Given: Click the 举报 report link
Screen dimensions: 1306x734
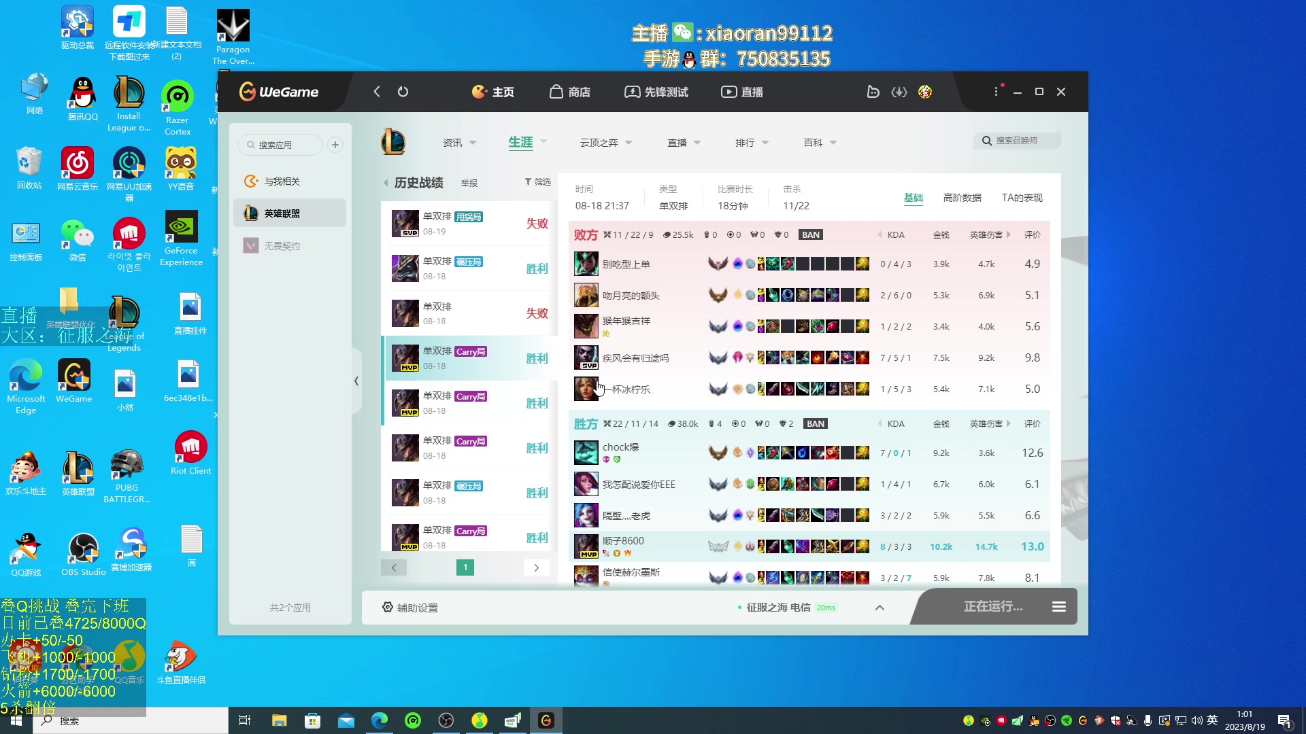Looking at the screenshot, I should [x=469, y=183].
